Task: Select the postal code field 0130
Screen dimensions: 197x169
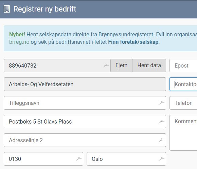Action: pos(43,159)
